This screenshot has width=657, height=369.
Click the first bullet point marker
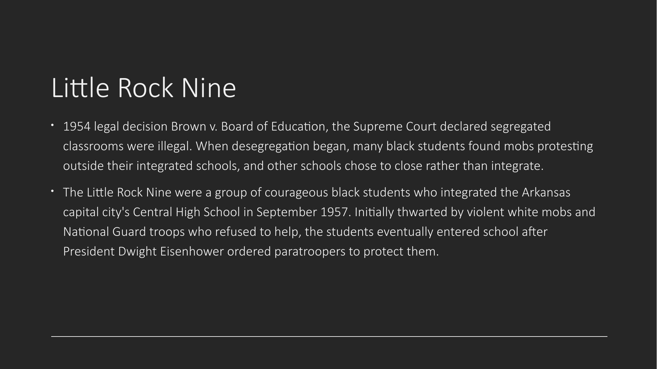(53, 125)
